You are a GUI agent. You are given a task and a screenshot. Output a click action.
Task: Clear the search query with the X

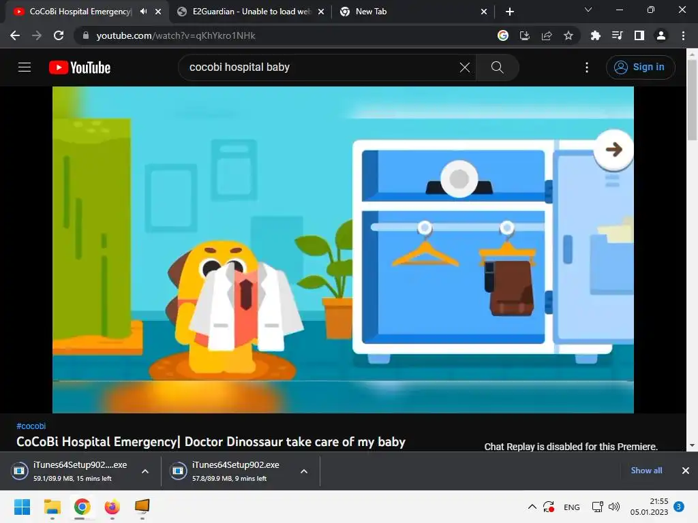pyautogui.click(x=464, y=67)
